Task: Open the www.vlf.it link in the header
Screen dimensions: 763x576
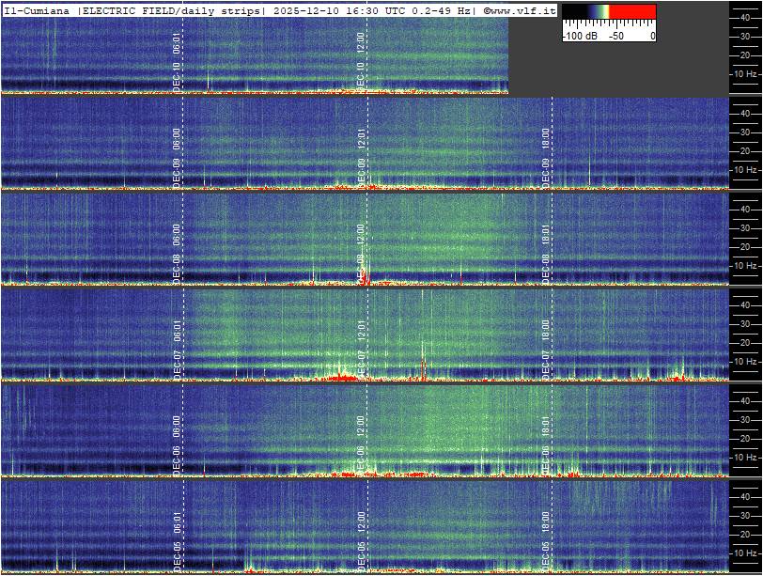Action: point(521,9)
